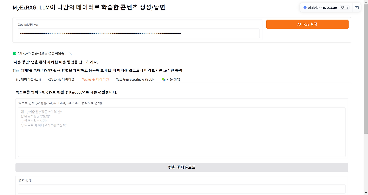Screen dimensions: 368x195
Task: Click the like count number
Action: (x=347, y=8)
